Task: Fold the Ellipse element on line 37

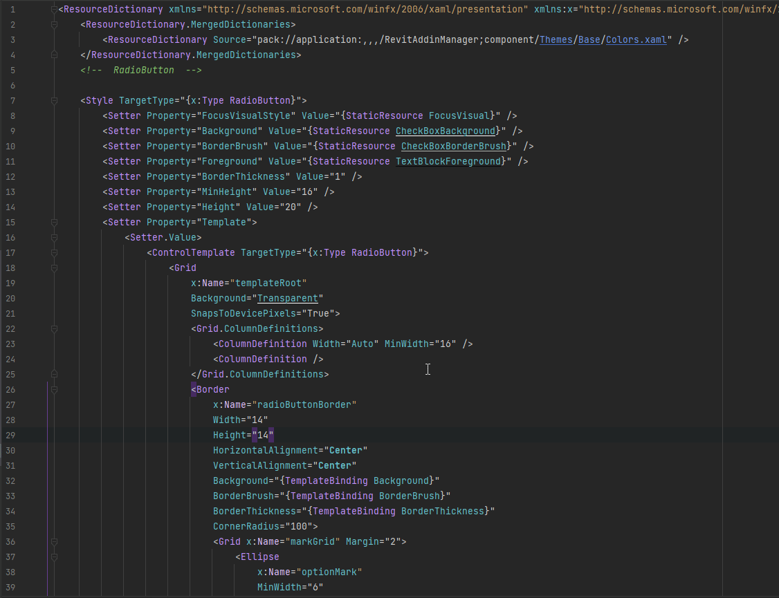Action: coord(54,557)
